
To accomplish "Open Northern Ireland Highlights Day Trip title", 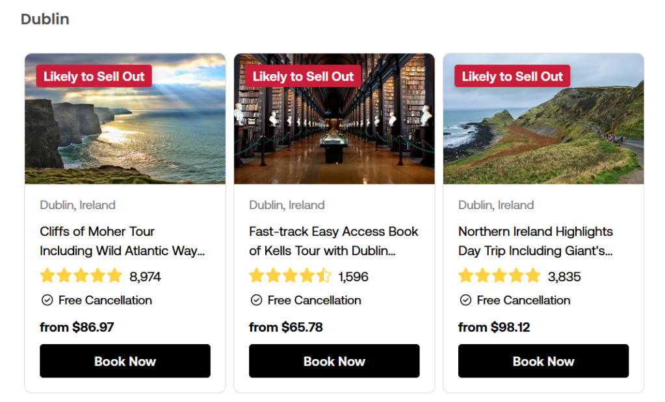I will 536,241.
